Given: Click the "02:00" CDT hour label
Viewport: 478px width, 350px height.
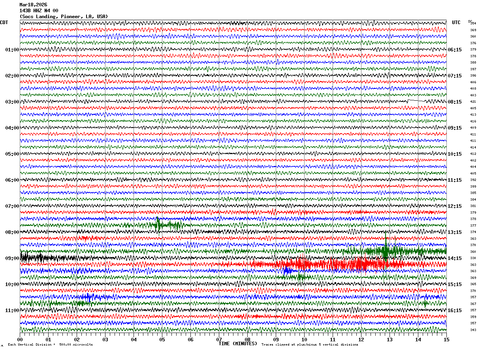Looking at the screenshot, I should [12, 76].
